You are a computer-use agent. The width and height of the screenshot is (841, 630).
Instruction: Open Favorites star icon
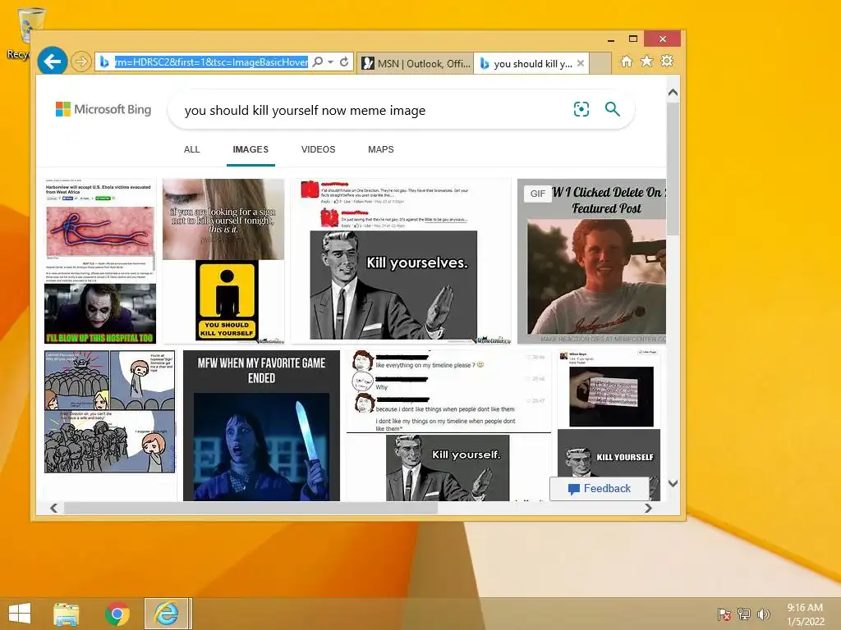click(x=647, y=62)
